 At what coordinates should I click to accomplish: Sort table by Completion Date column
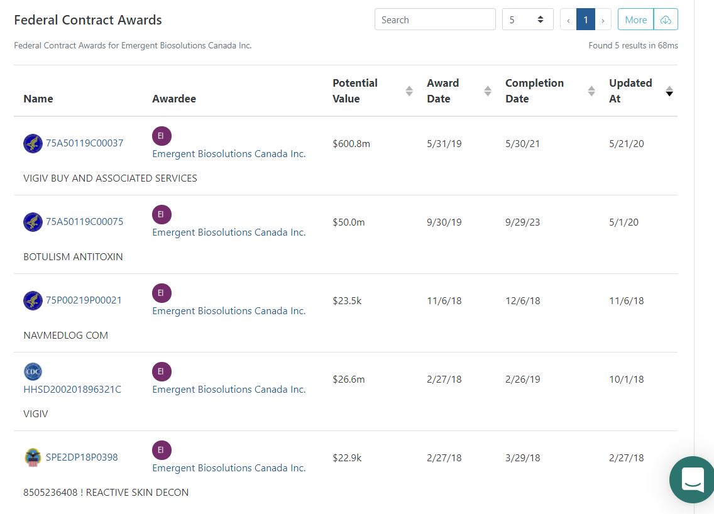(x=591, y=91)
